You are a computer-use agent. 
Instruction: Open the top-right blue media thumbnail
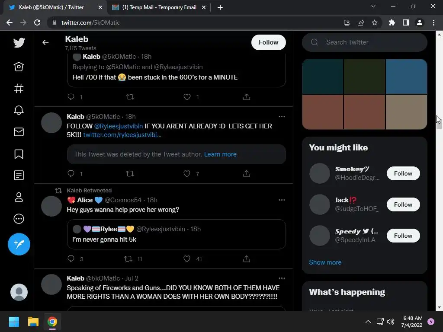click(406, 76)
